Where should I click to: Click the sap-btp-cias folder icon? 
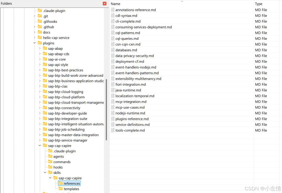45,86
